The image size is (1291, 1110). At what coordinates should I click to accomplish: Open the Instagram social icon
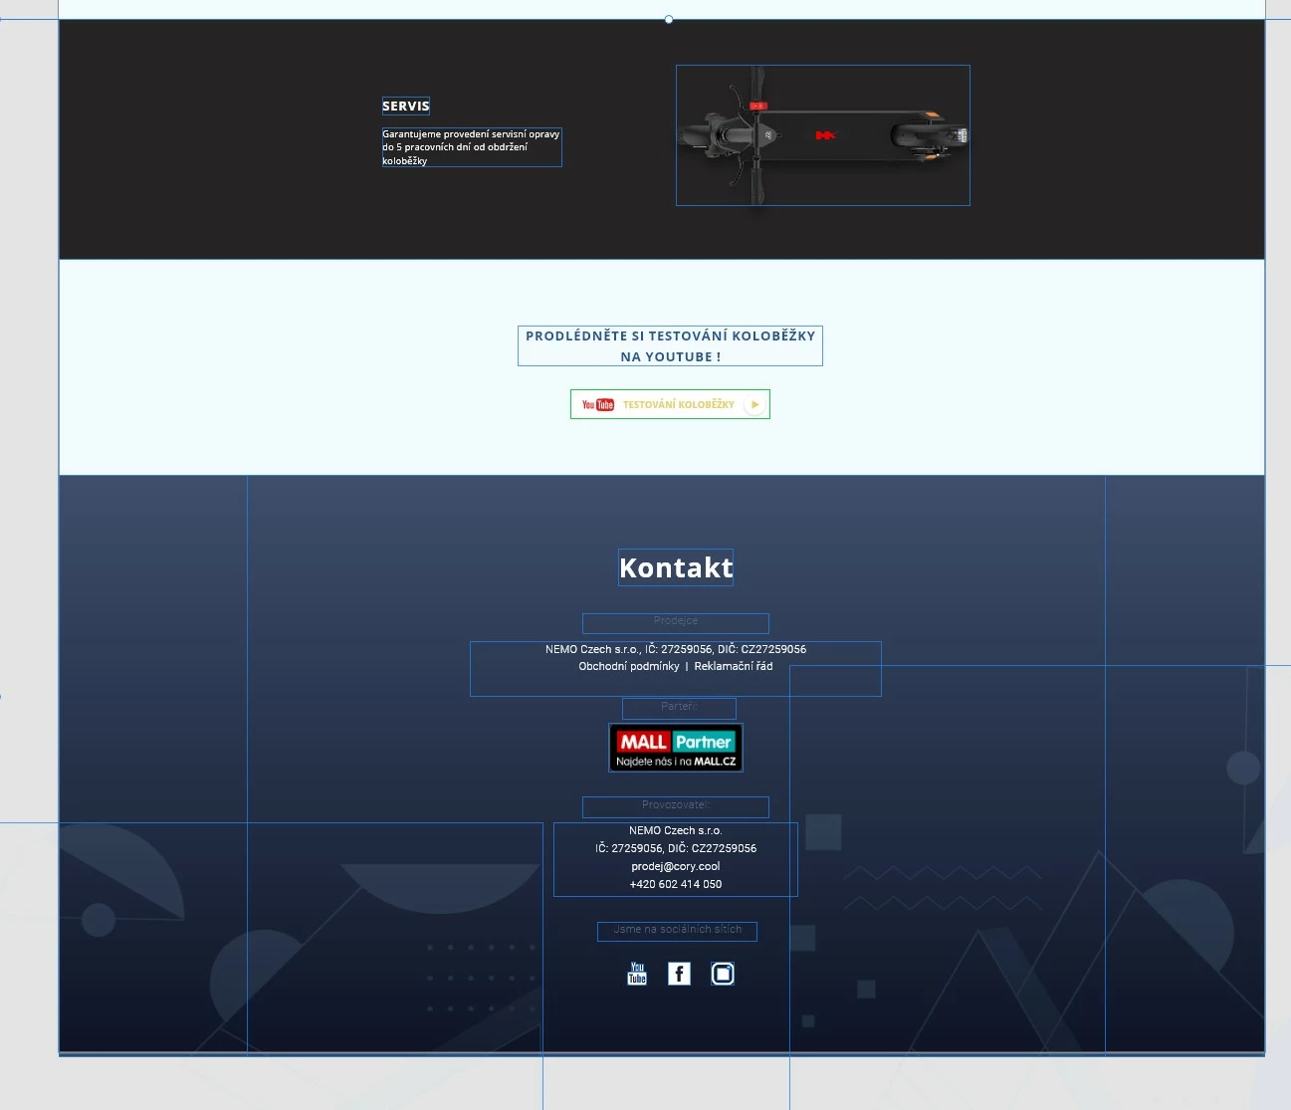[x=723, y=974]
